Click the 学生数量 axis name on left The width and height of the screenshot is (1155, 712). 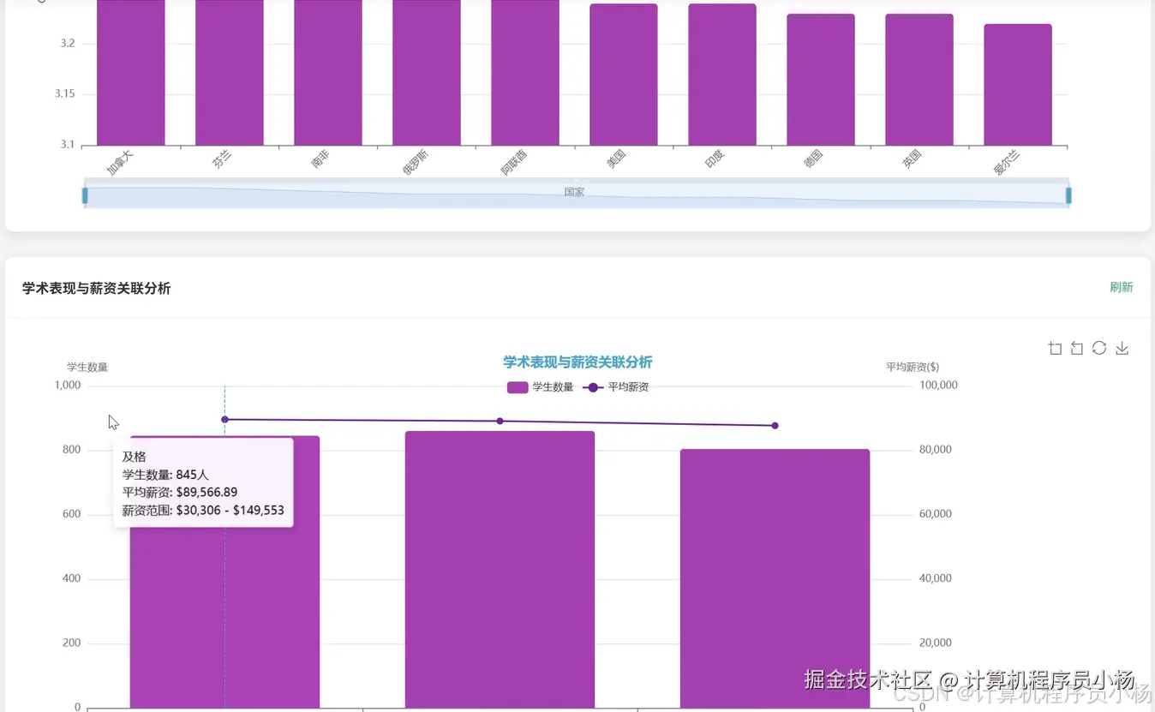pyautogui.click(x=87, y=368)
